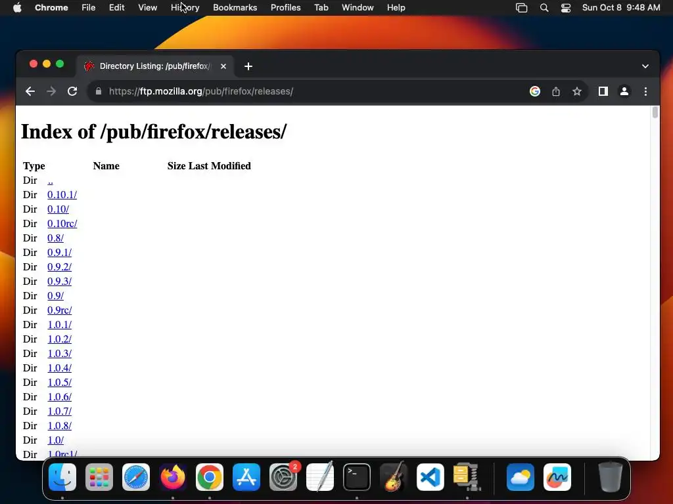Screen dimensions: 673x504
Task: Open the Help menu
Action: pyautogui.click(x=396, y=8)
